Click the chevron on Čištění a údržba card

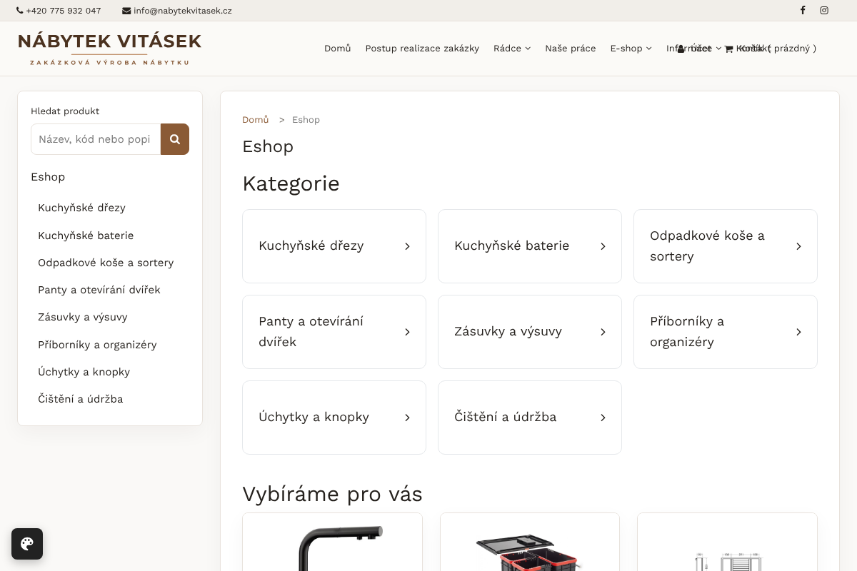click(x=603, y=418)
